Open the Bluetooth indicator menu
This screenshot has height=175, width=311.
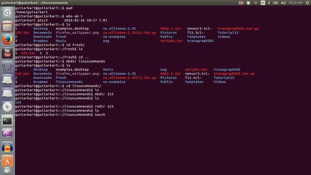[x=269, y=2]
